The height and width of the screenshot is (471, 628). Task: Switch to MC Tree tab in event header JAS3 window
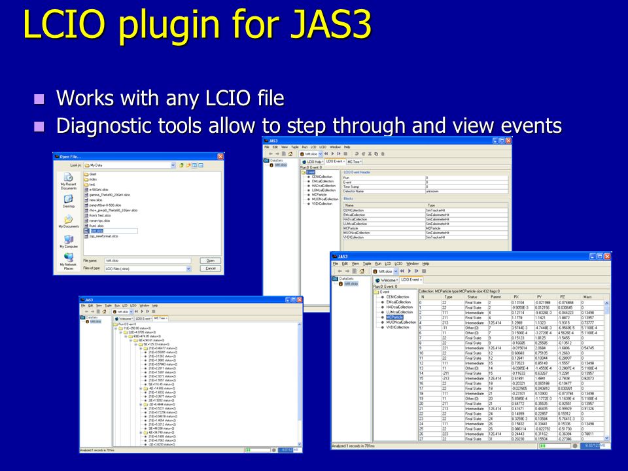(x=354, y=162)
